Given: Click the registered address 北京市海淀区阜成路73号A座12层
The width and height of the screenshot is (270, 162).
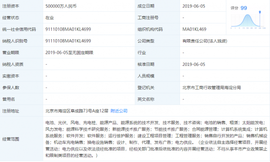Looking at the screenshot, I should (77, 111).
